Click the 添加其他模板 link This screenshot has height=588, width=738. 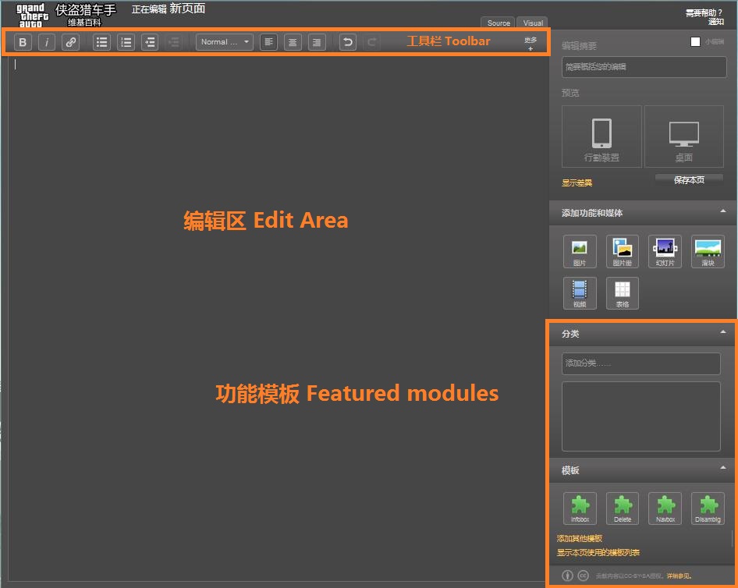tap(580, 539)
